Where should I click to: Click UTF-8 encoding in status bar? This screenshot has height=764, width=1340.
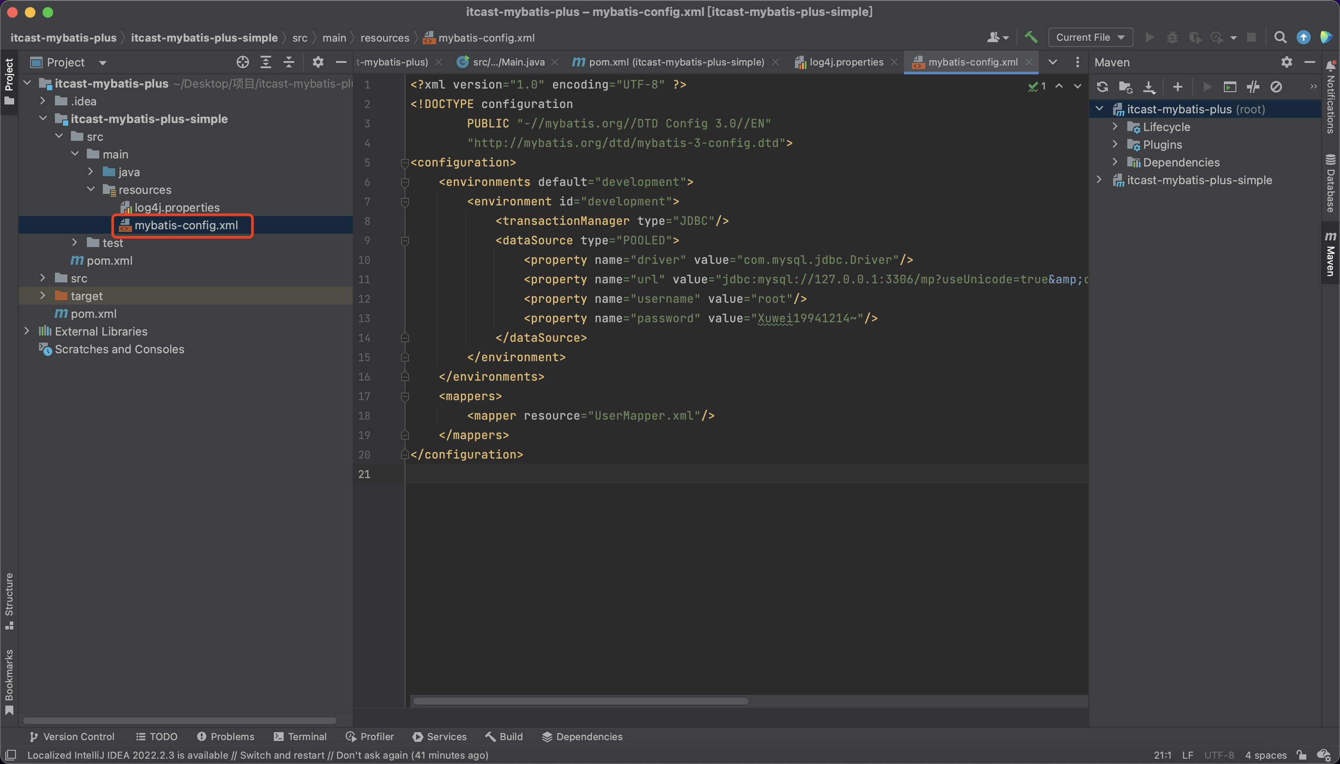[1219, 755]
